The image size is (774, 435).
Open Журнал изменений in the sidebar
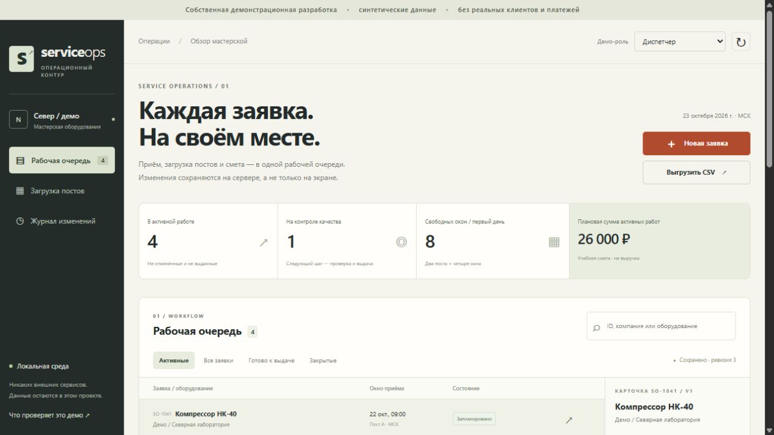coord(62,221)
